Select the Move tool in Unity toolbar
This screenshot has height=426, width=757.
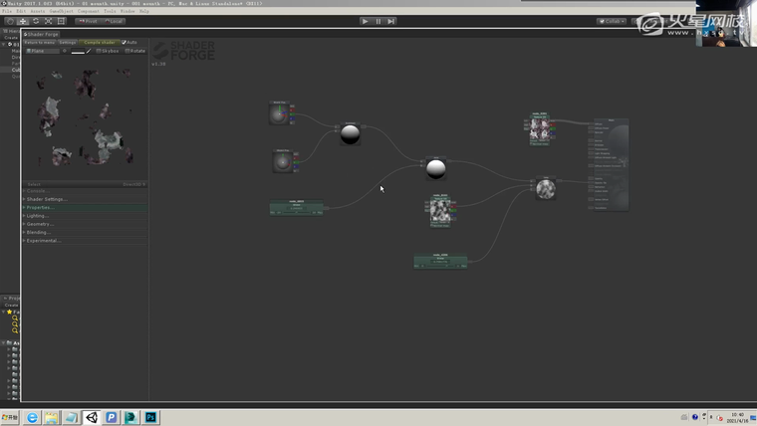click(x=23, y=21)
